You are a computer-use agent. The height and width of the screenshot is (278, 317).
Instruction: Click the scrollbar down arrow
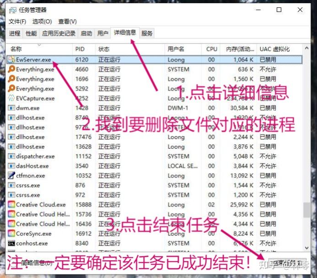(306, 248)
